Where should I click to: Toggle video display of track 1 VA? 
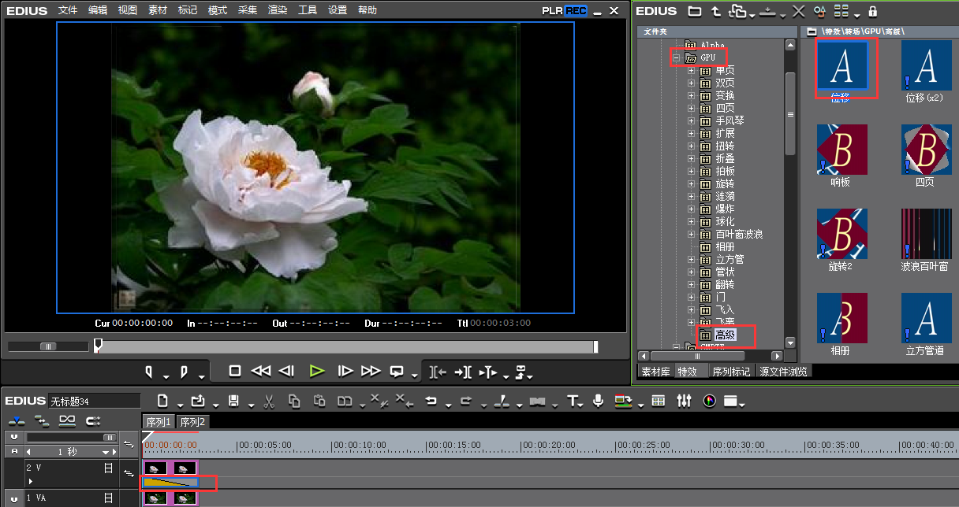pyautogui.click(x=108, y=498)
